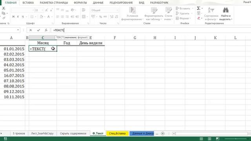Switch to the yellow Спец.Вставка sheet
This screenshot has width=251, height=141.
pyautogui.click(x=117, y=134)
